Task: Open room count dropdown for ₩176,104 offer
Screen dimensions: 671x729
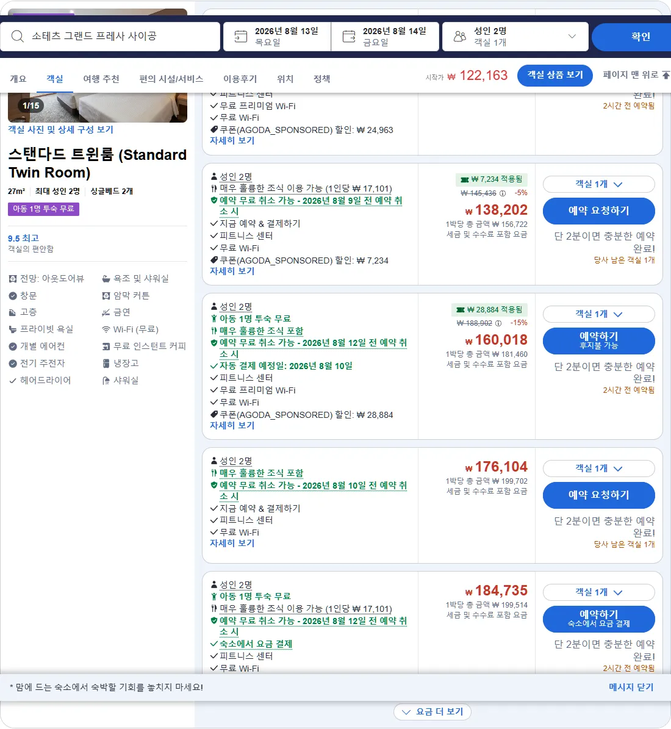Action: point(598,469)
